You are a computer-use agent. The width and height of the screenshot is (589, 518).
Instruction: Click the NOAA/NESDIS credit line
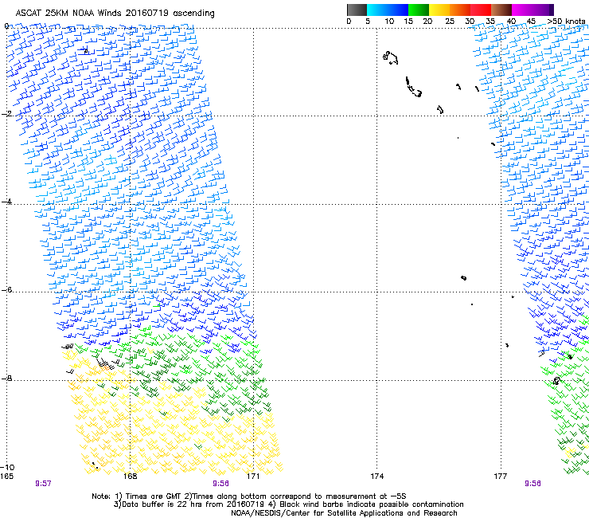point(344,513)
